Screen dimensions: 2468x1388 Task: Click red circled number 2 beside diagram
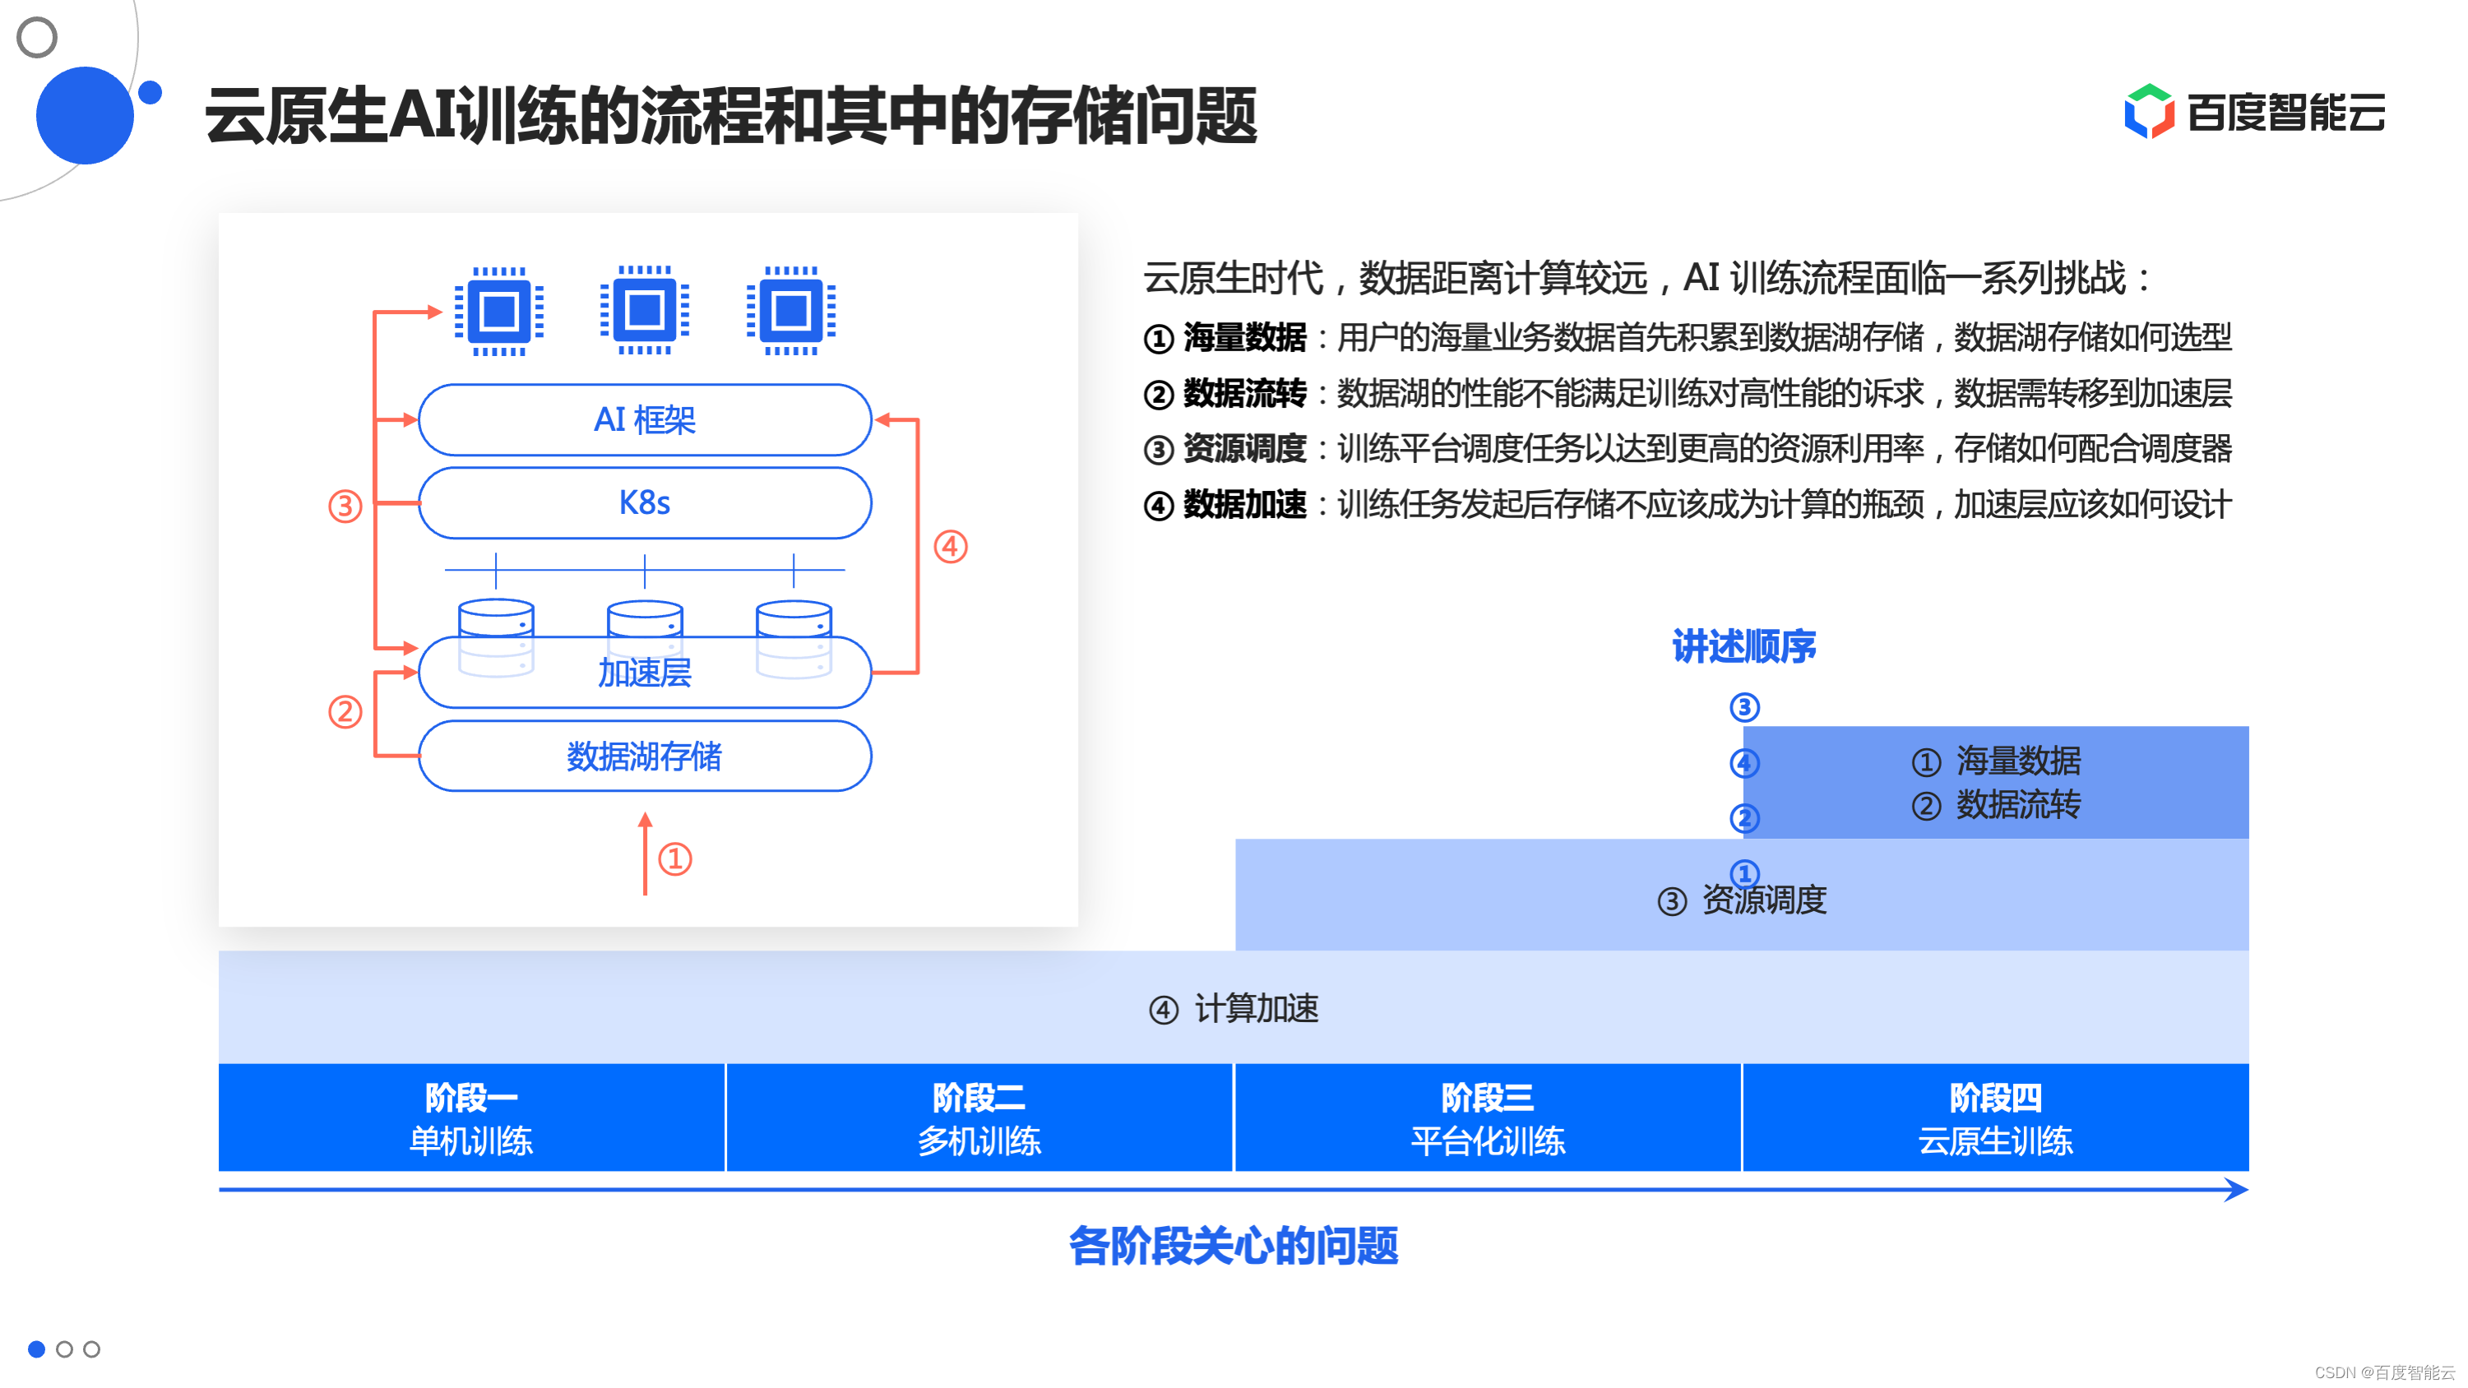[345, 712]
